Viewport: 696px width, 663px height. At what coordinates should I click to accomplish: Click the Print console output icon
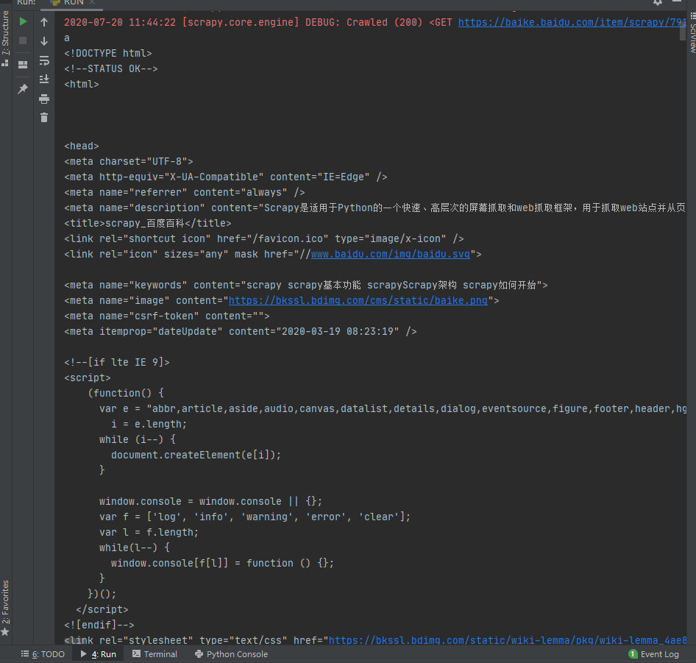pos(44,99)
